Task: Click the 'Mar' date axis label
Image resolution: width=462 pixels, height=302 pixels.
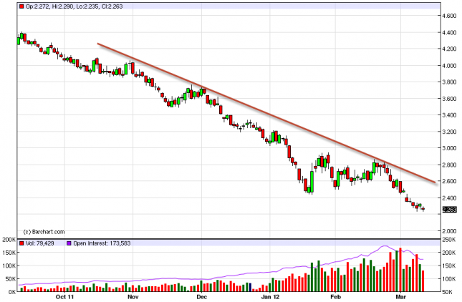Action: pos(401,297)
